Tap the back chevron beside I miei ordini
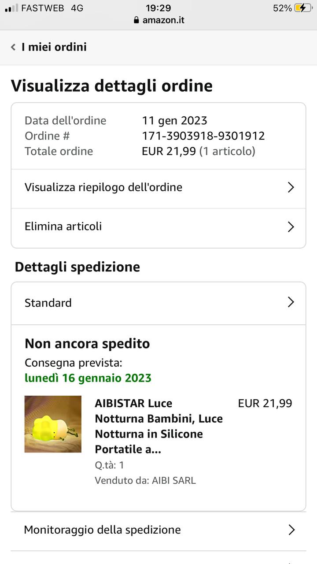317x564 pixels. coord(13,47)
